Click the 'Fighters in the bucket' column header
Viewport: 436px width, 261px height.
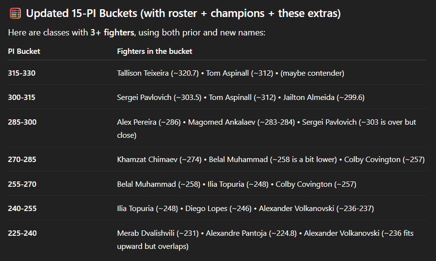[x=154, y=51]
